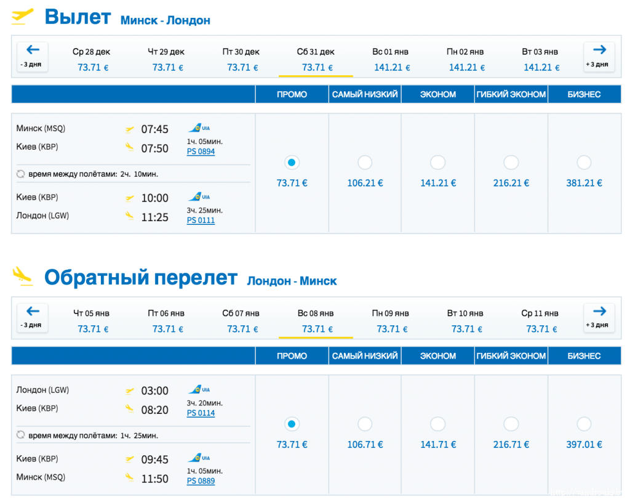The height and width of the screenshot is (502, 630).
Task: Choose return Самый Низкий fare 106.71 €
Action: pyautogui.click(x=365, y=424)
